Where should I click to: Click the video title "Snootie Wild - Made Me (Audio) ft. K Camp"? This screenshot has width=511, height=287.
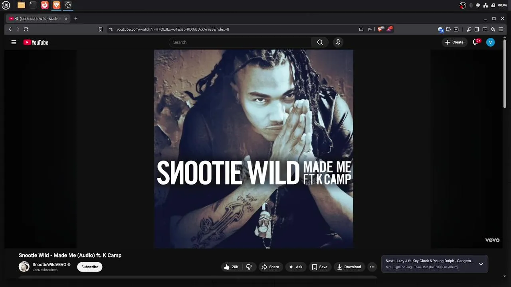coord(70,256)
